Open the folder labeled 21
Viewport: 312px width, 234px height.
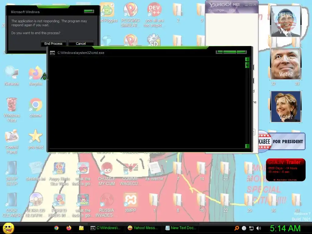pyautogui.click(x=225, y=171)
